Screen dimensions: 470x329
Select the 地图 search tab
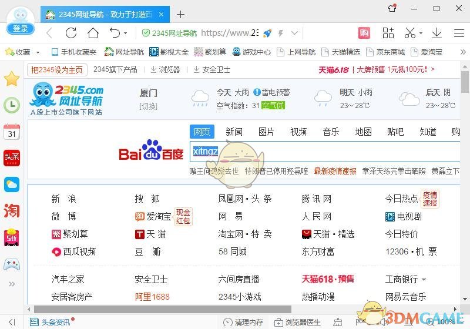click(x=363, y=132)
